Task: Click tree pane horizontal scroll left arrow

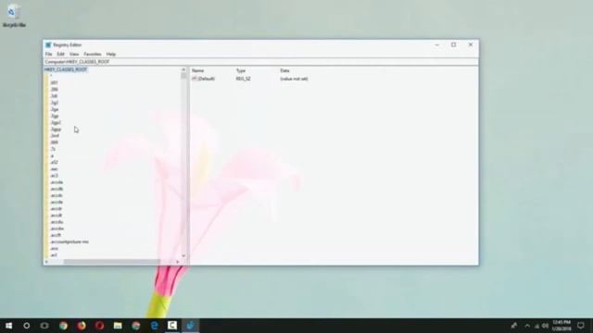Action: point(47,261)
